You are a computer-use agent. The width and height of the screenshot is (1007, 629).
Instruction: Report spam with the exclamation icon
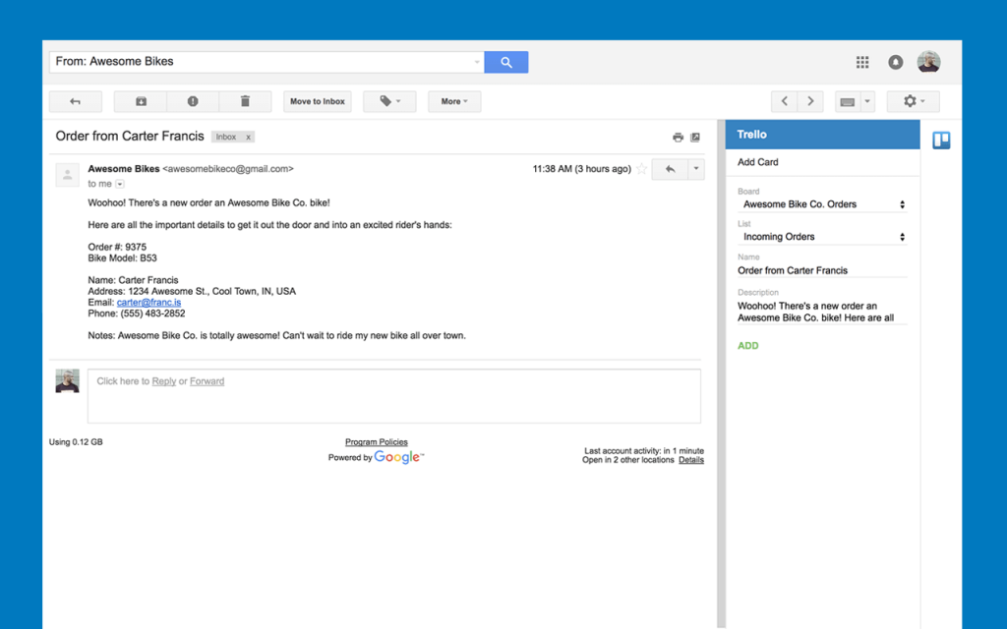click(193, 100)
